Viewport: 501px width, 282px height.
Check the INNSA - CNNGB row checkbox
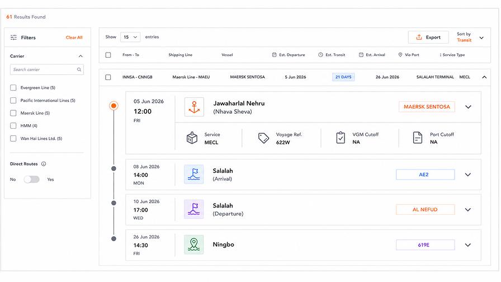[x=108, y=77]
